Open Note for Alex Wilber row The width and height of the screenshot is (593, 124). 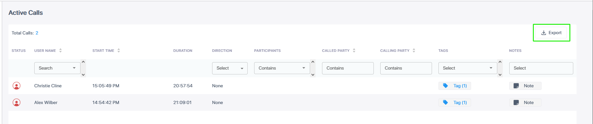(525, 102)
